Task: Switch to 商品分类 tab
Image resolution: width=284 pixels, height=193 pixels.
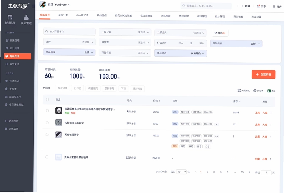Action: point(63,15)
